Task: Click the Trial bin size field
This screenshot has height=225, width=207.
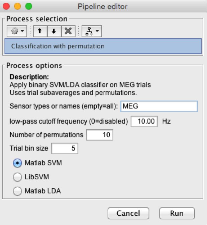Action: pyautogui.click(x=65, y=149)
